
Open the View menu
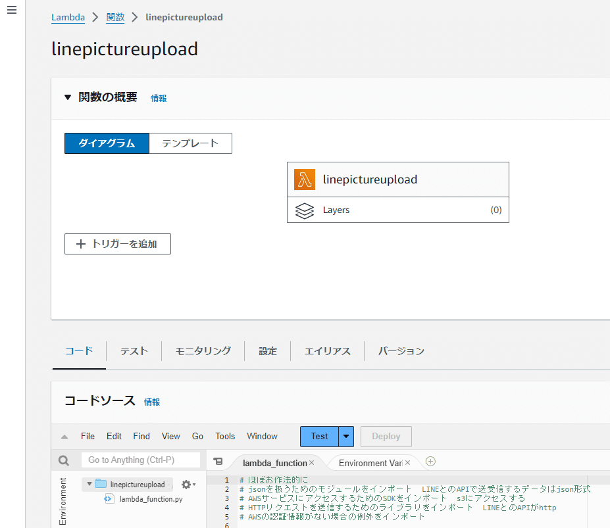(171, 436)
